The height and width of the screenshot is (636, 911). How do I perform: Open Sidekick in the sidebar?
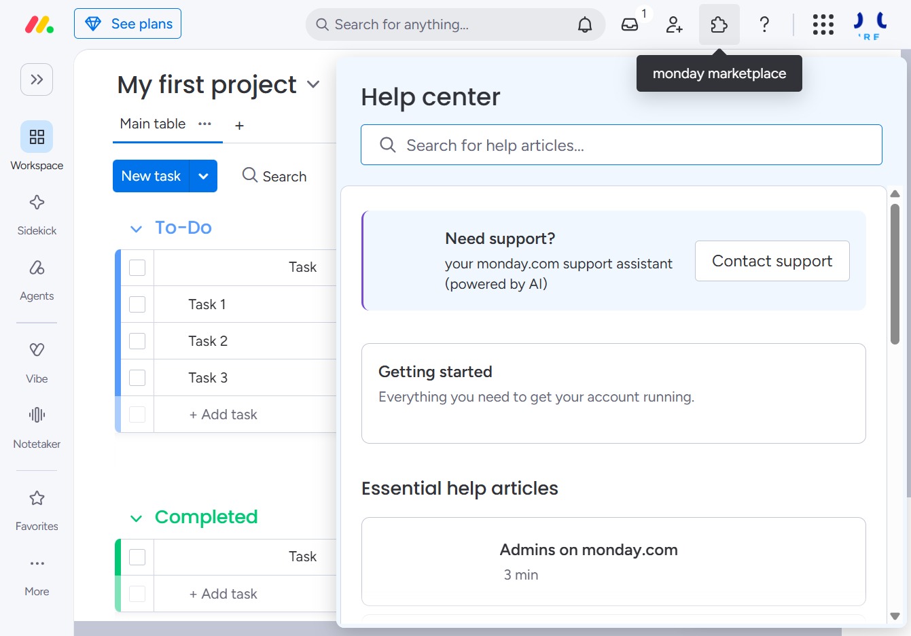click(x=37, y=214)
